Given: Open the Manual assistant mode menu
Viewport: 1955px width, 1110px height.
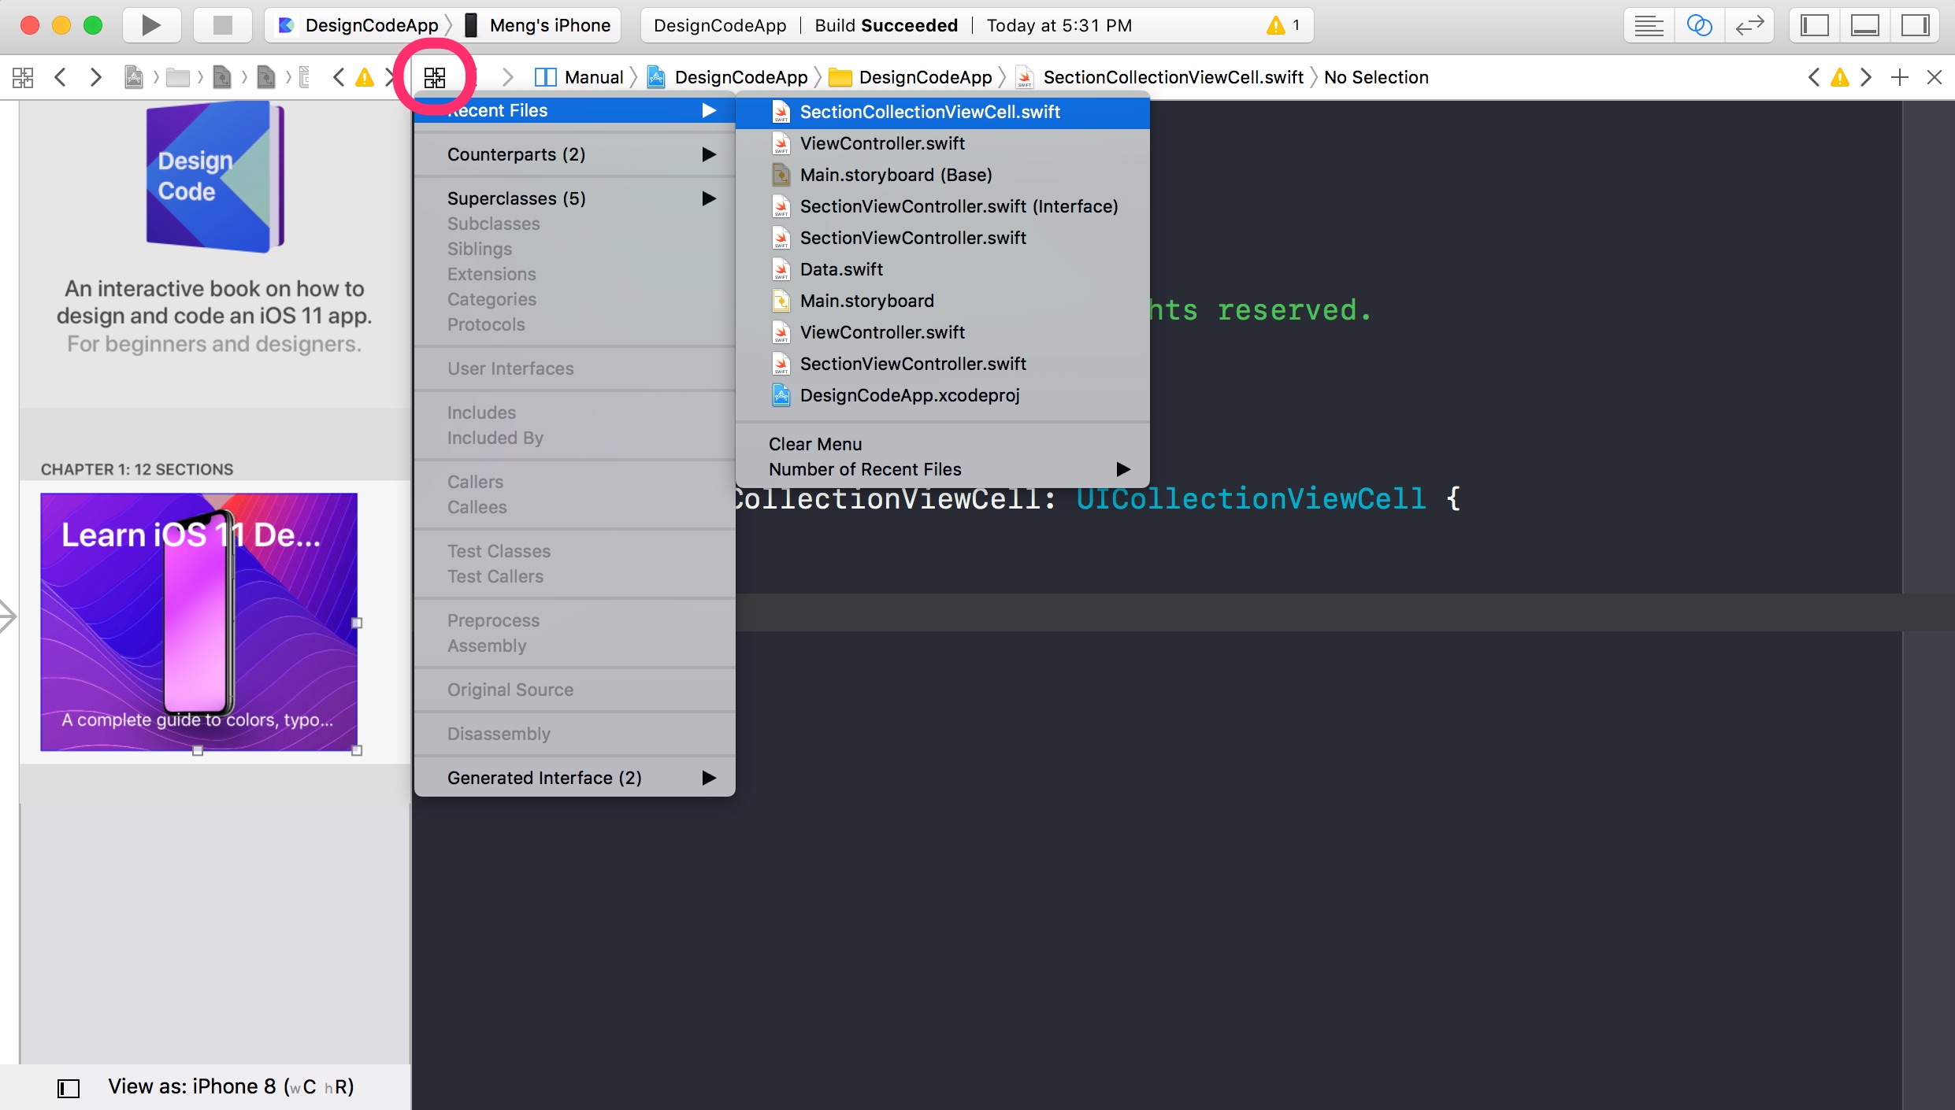Looking at the screenshot, I should click(x=579, y=77).
